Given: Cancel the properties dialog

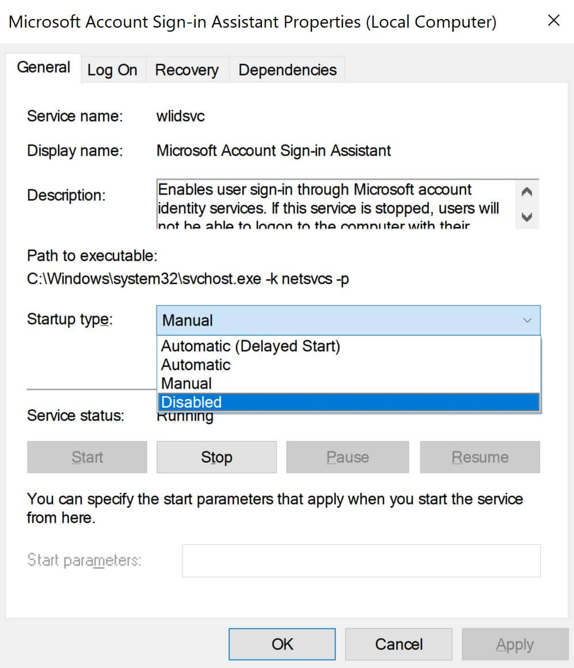Looking at the screenshot, I should click(x=398, y=644).
